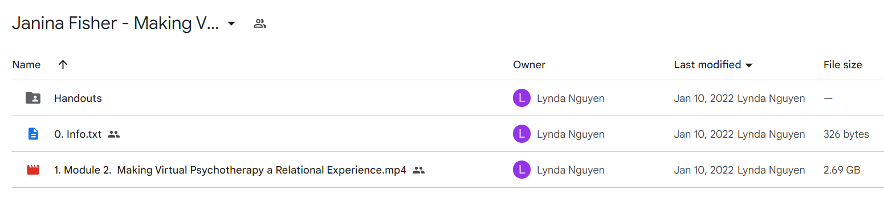Screen dimensions: 884x210
Task: Click the shared icon next to 0. Info.txt
Action: pyautogui.click(x=114, y=134)
